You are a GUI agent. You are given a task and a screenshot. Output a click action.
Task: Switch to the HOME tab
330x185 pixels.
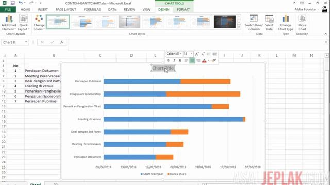(25, 9)
